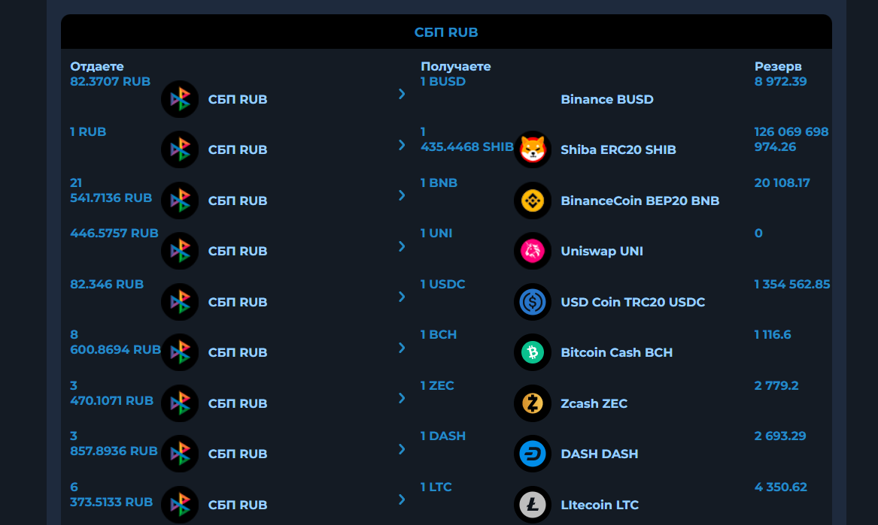878x525 pixels.
Task: Click the СБП RUB table title
Action: click(446, 32)
